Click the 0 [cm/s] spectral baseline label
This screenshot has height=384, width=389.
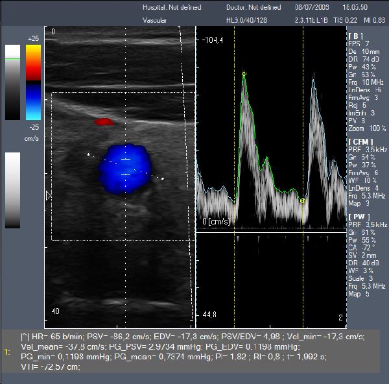tap(218, 222)
